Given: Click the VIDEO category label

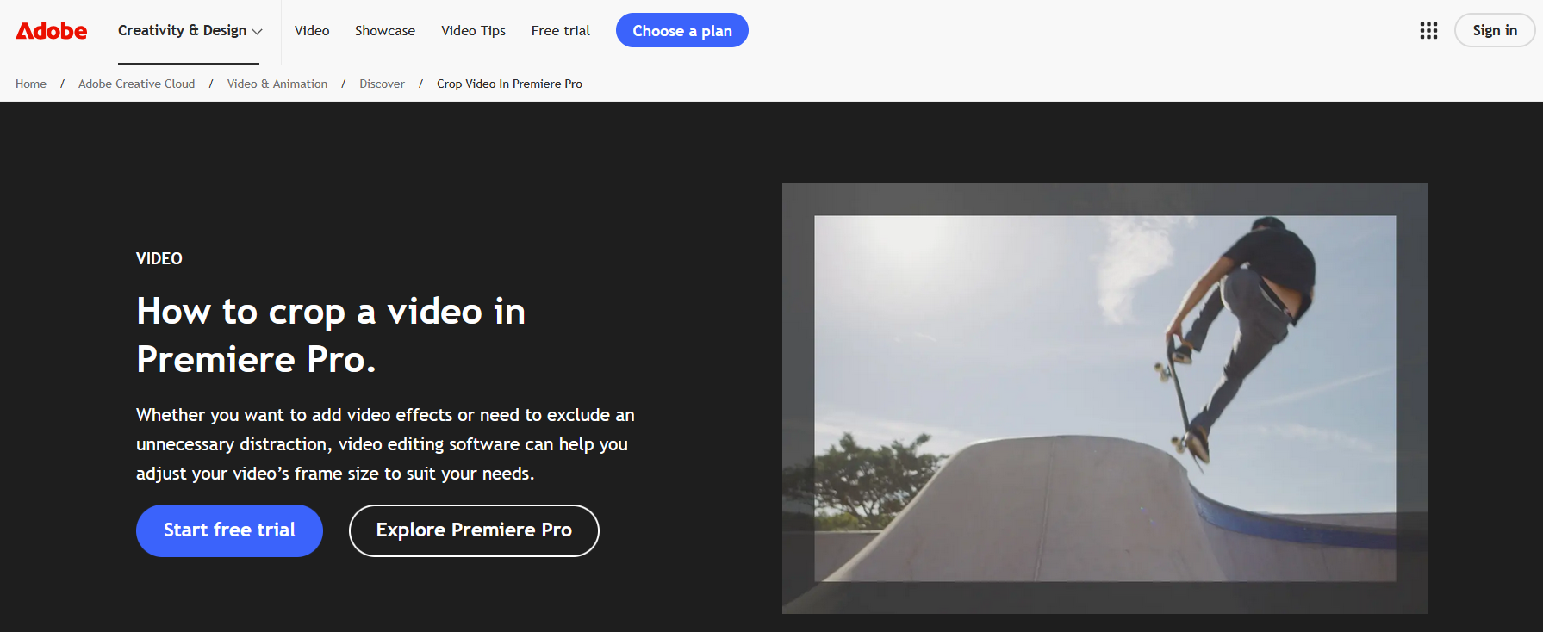Looking at the screenshot, I should (x=159, y=258).
